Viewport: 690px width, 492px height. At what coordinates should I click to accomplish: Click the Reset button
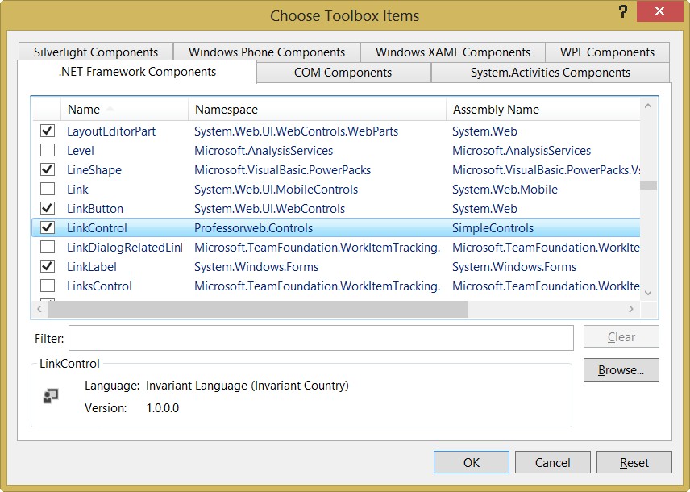[x=634, y=462]
